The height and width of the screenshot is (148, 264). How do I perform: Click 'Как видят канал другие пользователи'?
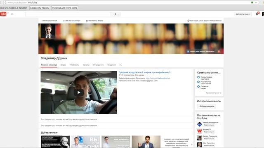coord(205,21)
